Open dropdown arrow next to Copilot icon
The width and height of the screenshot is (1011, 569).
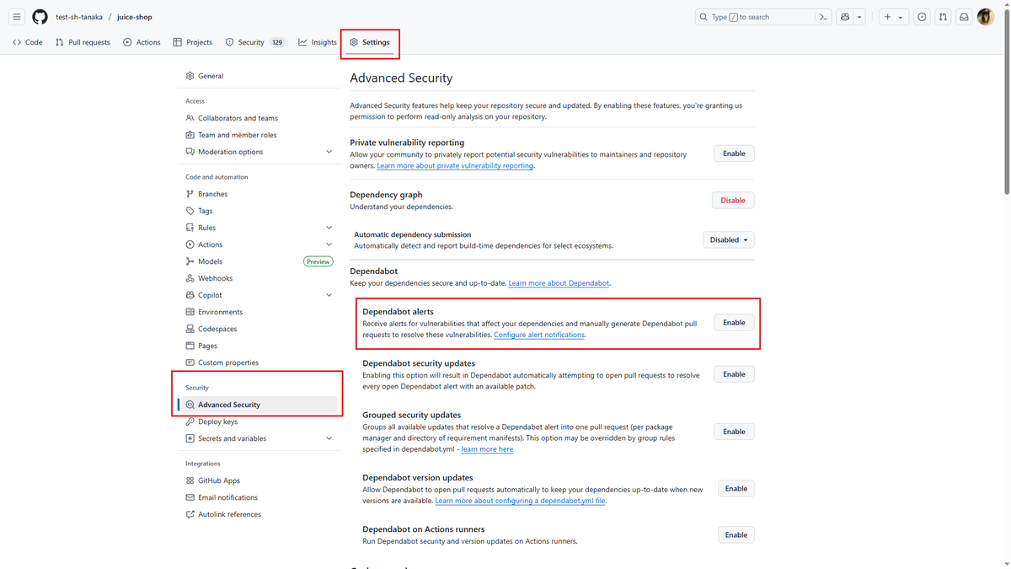pyautogui.click(x=859, y=17)
